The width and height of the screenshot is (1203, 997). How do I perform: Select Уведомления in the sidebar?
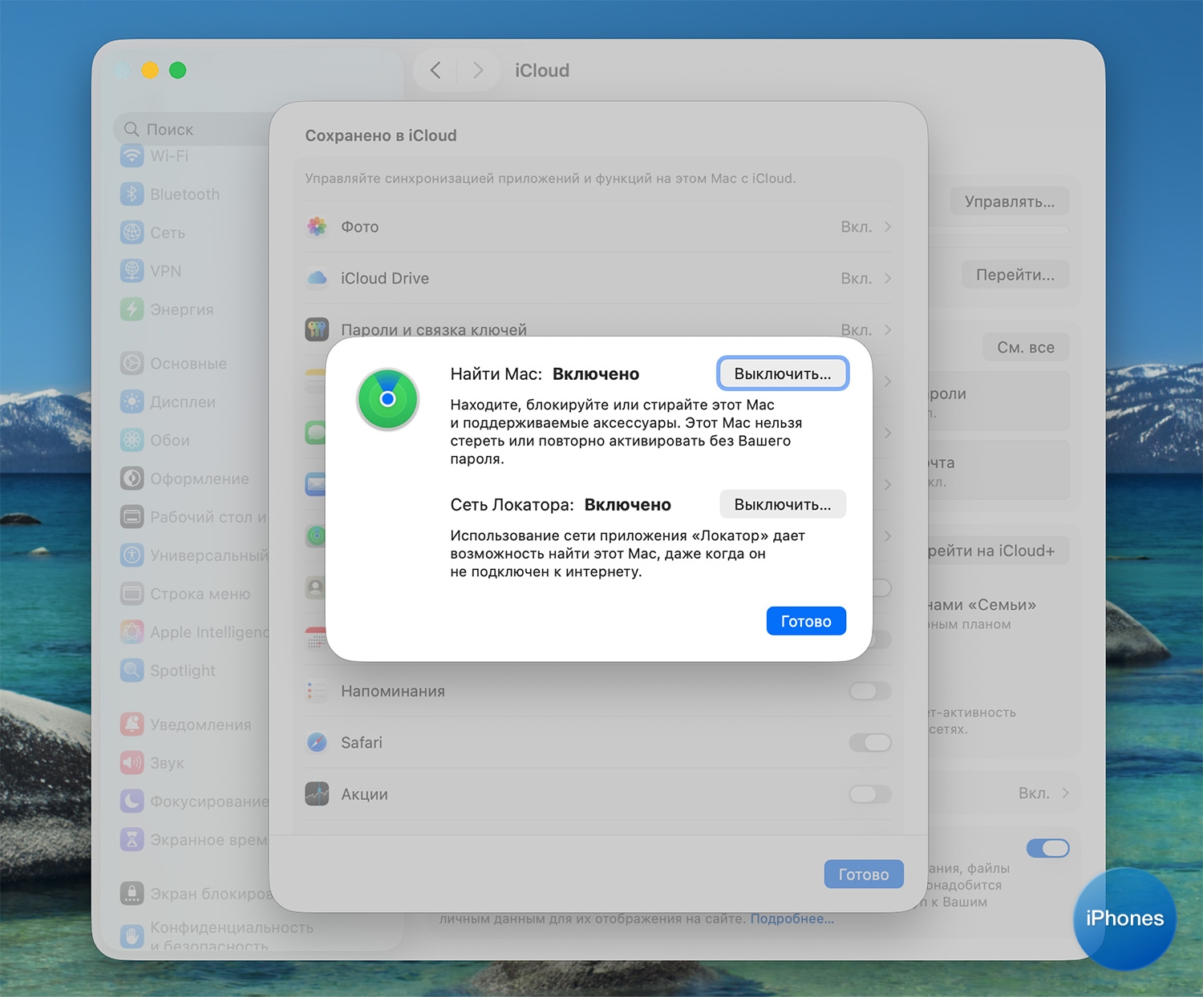[x=200, y=725]
